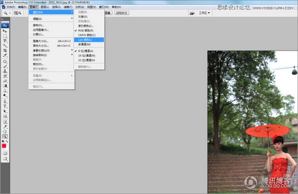298x194 pixels.
Task: Open the 工作区 workspace dropdown
Action: tap(204, 13)
